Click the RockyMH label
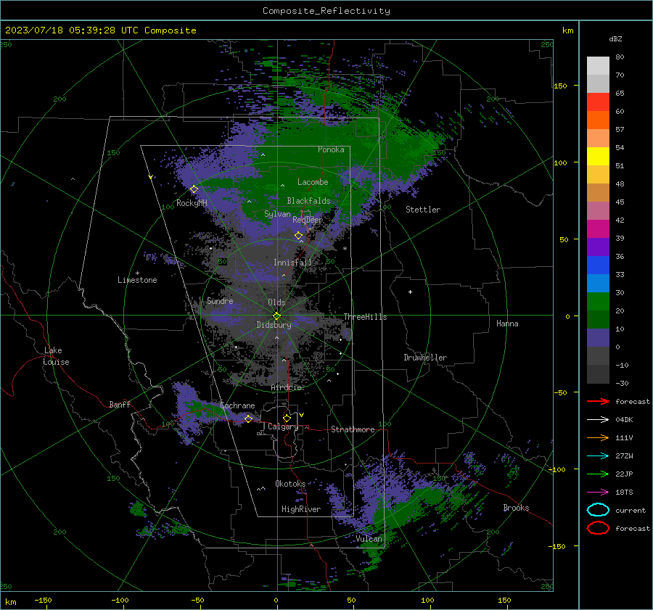The height and width of the screenshot is (610, 653). (192, 203)
